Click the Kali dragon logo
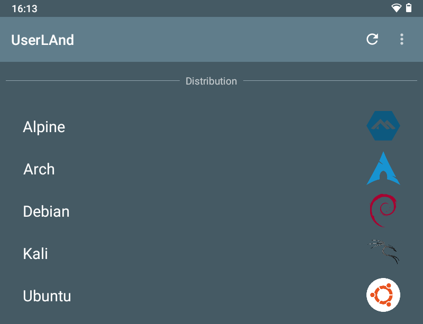Screen dimensions: 423x324 point(383,253)
